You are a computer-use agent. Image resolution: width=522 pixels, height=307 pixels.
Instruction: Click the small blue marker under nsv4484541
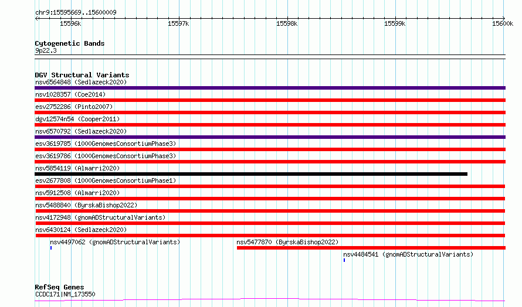(344, 260)
